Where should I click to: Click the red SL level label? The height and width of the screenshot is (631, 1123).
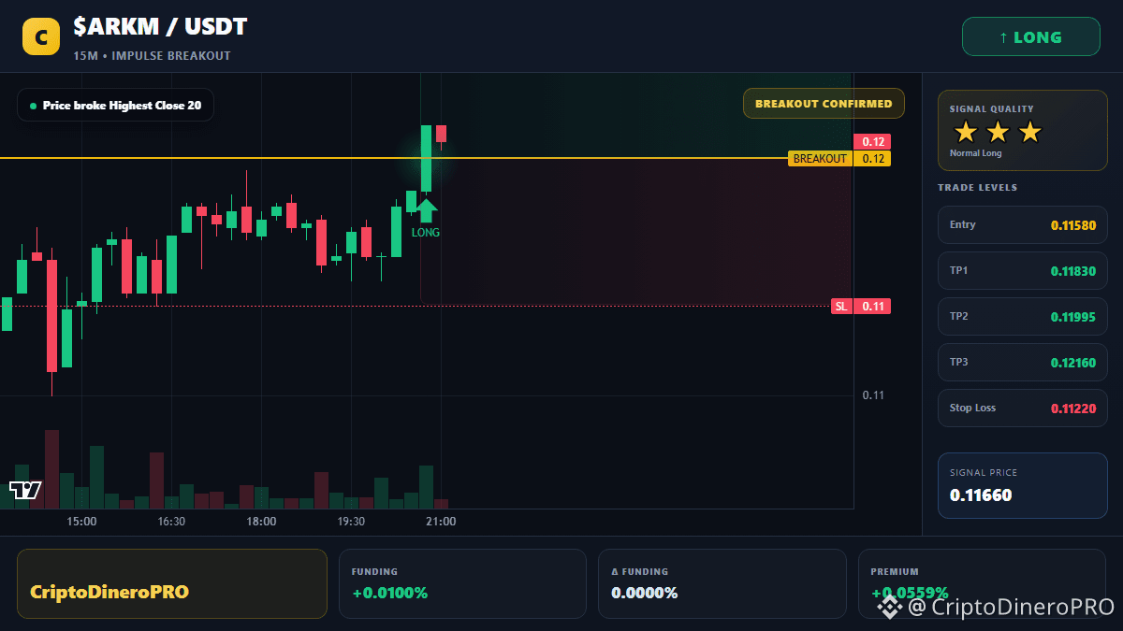click(841, 307)
